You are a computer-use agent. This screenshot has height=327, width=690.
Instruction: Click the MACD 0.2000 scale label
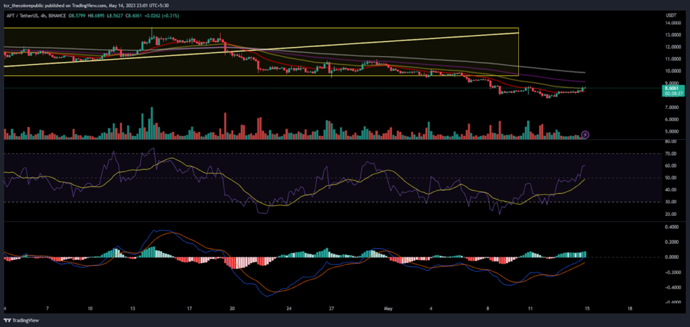click(673, 242)
